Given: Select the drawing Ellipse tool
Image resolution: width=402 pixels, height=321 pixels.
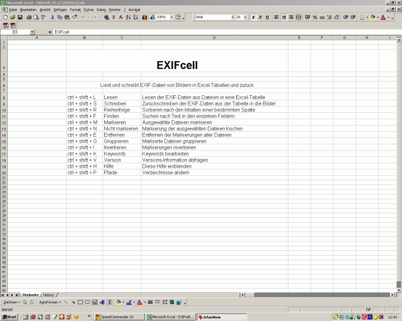Looking at the screenshot, I should point(87,302).
